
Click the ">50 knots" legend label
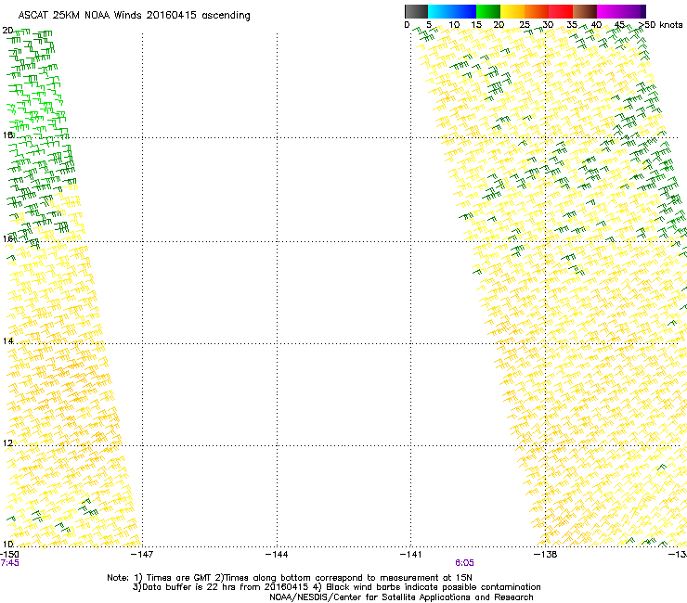point(661,25)
